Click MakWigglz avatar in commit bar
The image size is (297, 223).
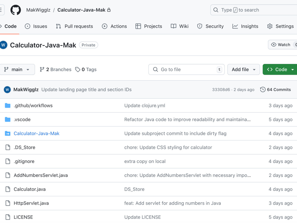pyautogui.click(x=7, y=89)
